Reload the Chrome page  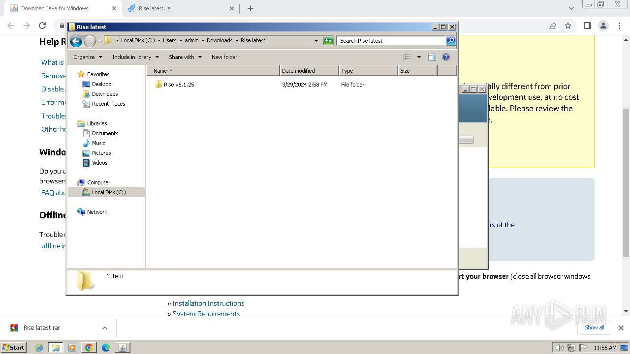click(42, 26)
